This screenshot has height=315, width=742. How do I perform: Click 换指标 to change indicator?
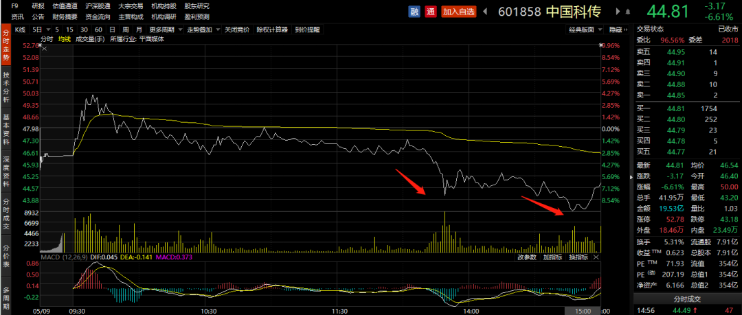click(x=578, y=257)
